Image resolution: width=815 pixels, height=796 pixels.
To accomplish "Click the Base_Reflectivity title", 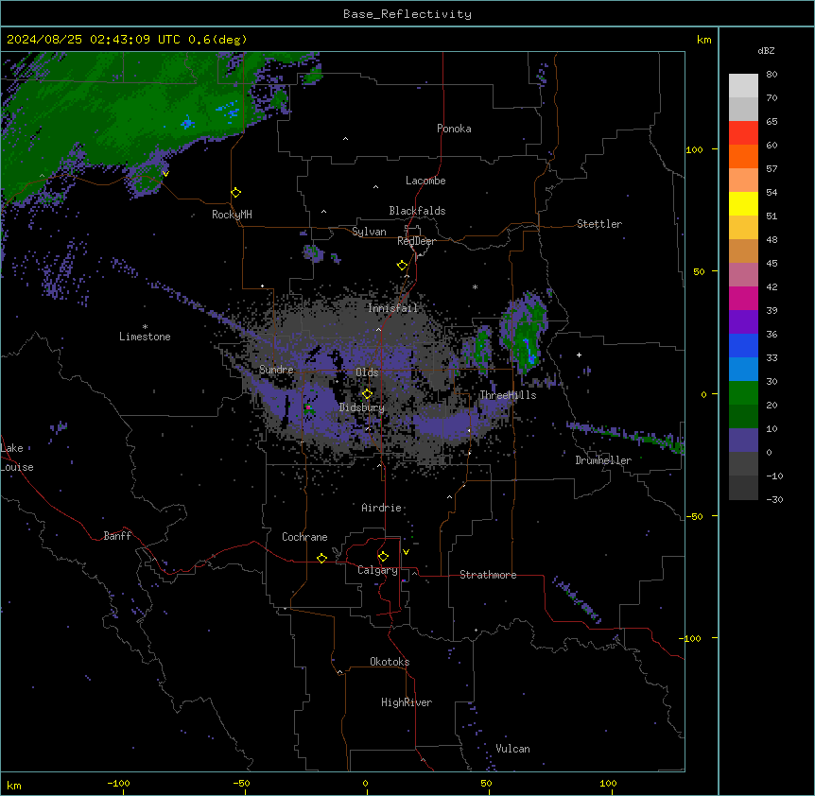I will pyautogui.click(x=407, y=14).
